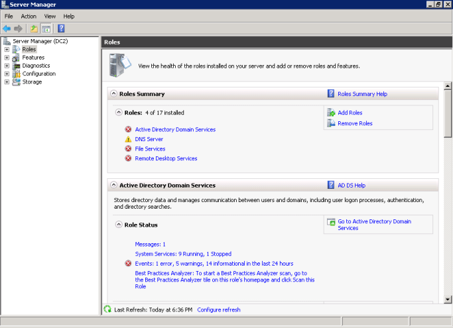Click the vertical scrollbar thumb

pyautogui.click(x=448, y=113)
